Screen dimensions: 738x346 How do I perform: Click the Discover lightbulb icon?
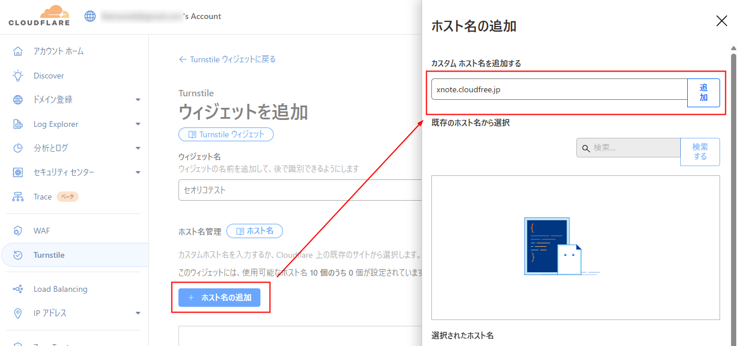coord(18,76)
